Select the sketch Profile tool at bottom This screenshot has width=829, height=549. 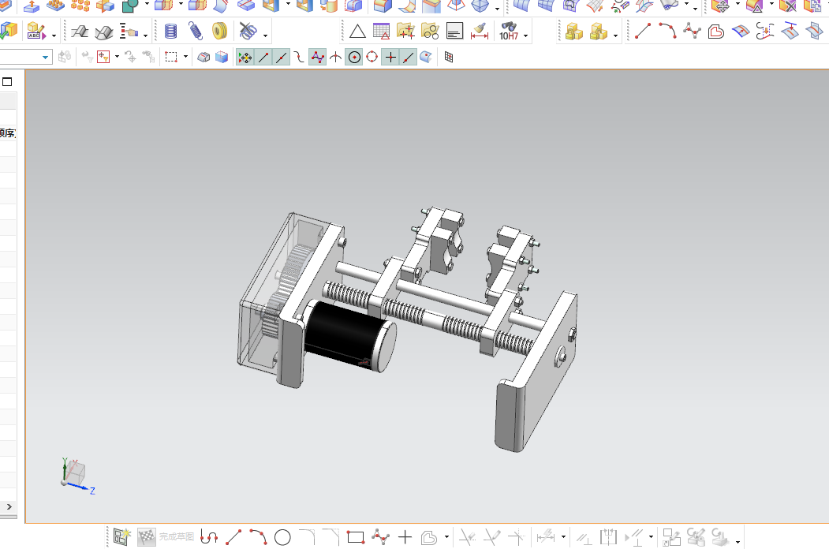click(209, 537)
